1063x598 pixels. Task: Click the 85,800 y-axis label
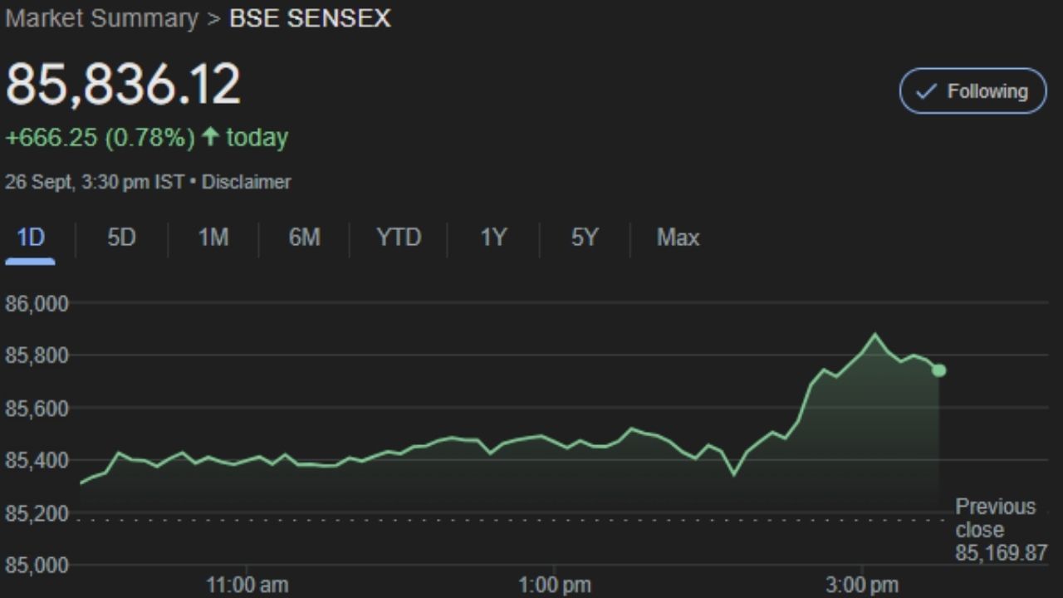[x=37, y=356]
